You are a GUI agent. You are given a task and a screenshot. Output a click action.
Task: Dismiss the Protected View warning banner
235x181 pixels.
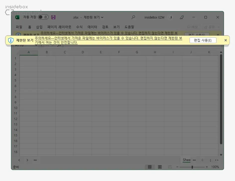pos(225,40)
